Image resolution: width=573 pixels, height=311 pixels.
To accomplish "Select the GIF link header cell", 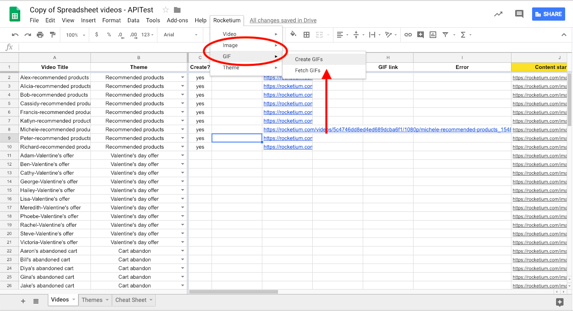I will [x=388, y=67].
